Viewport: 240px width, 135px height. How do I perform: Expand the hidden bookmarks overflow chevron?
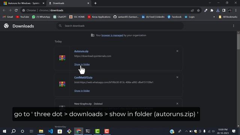[214, 17]
